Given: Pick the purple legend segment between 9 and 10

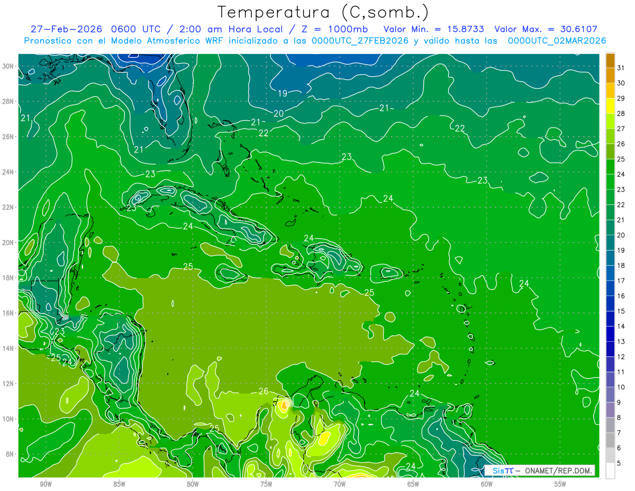Looking at the screenshot, I should point(610,395).
